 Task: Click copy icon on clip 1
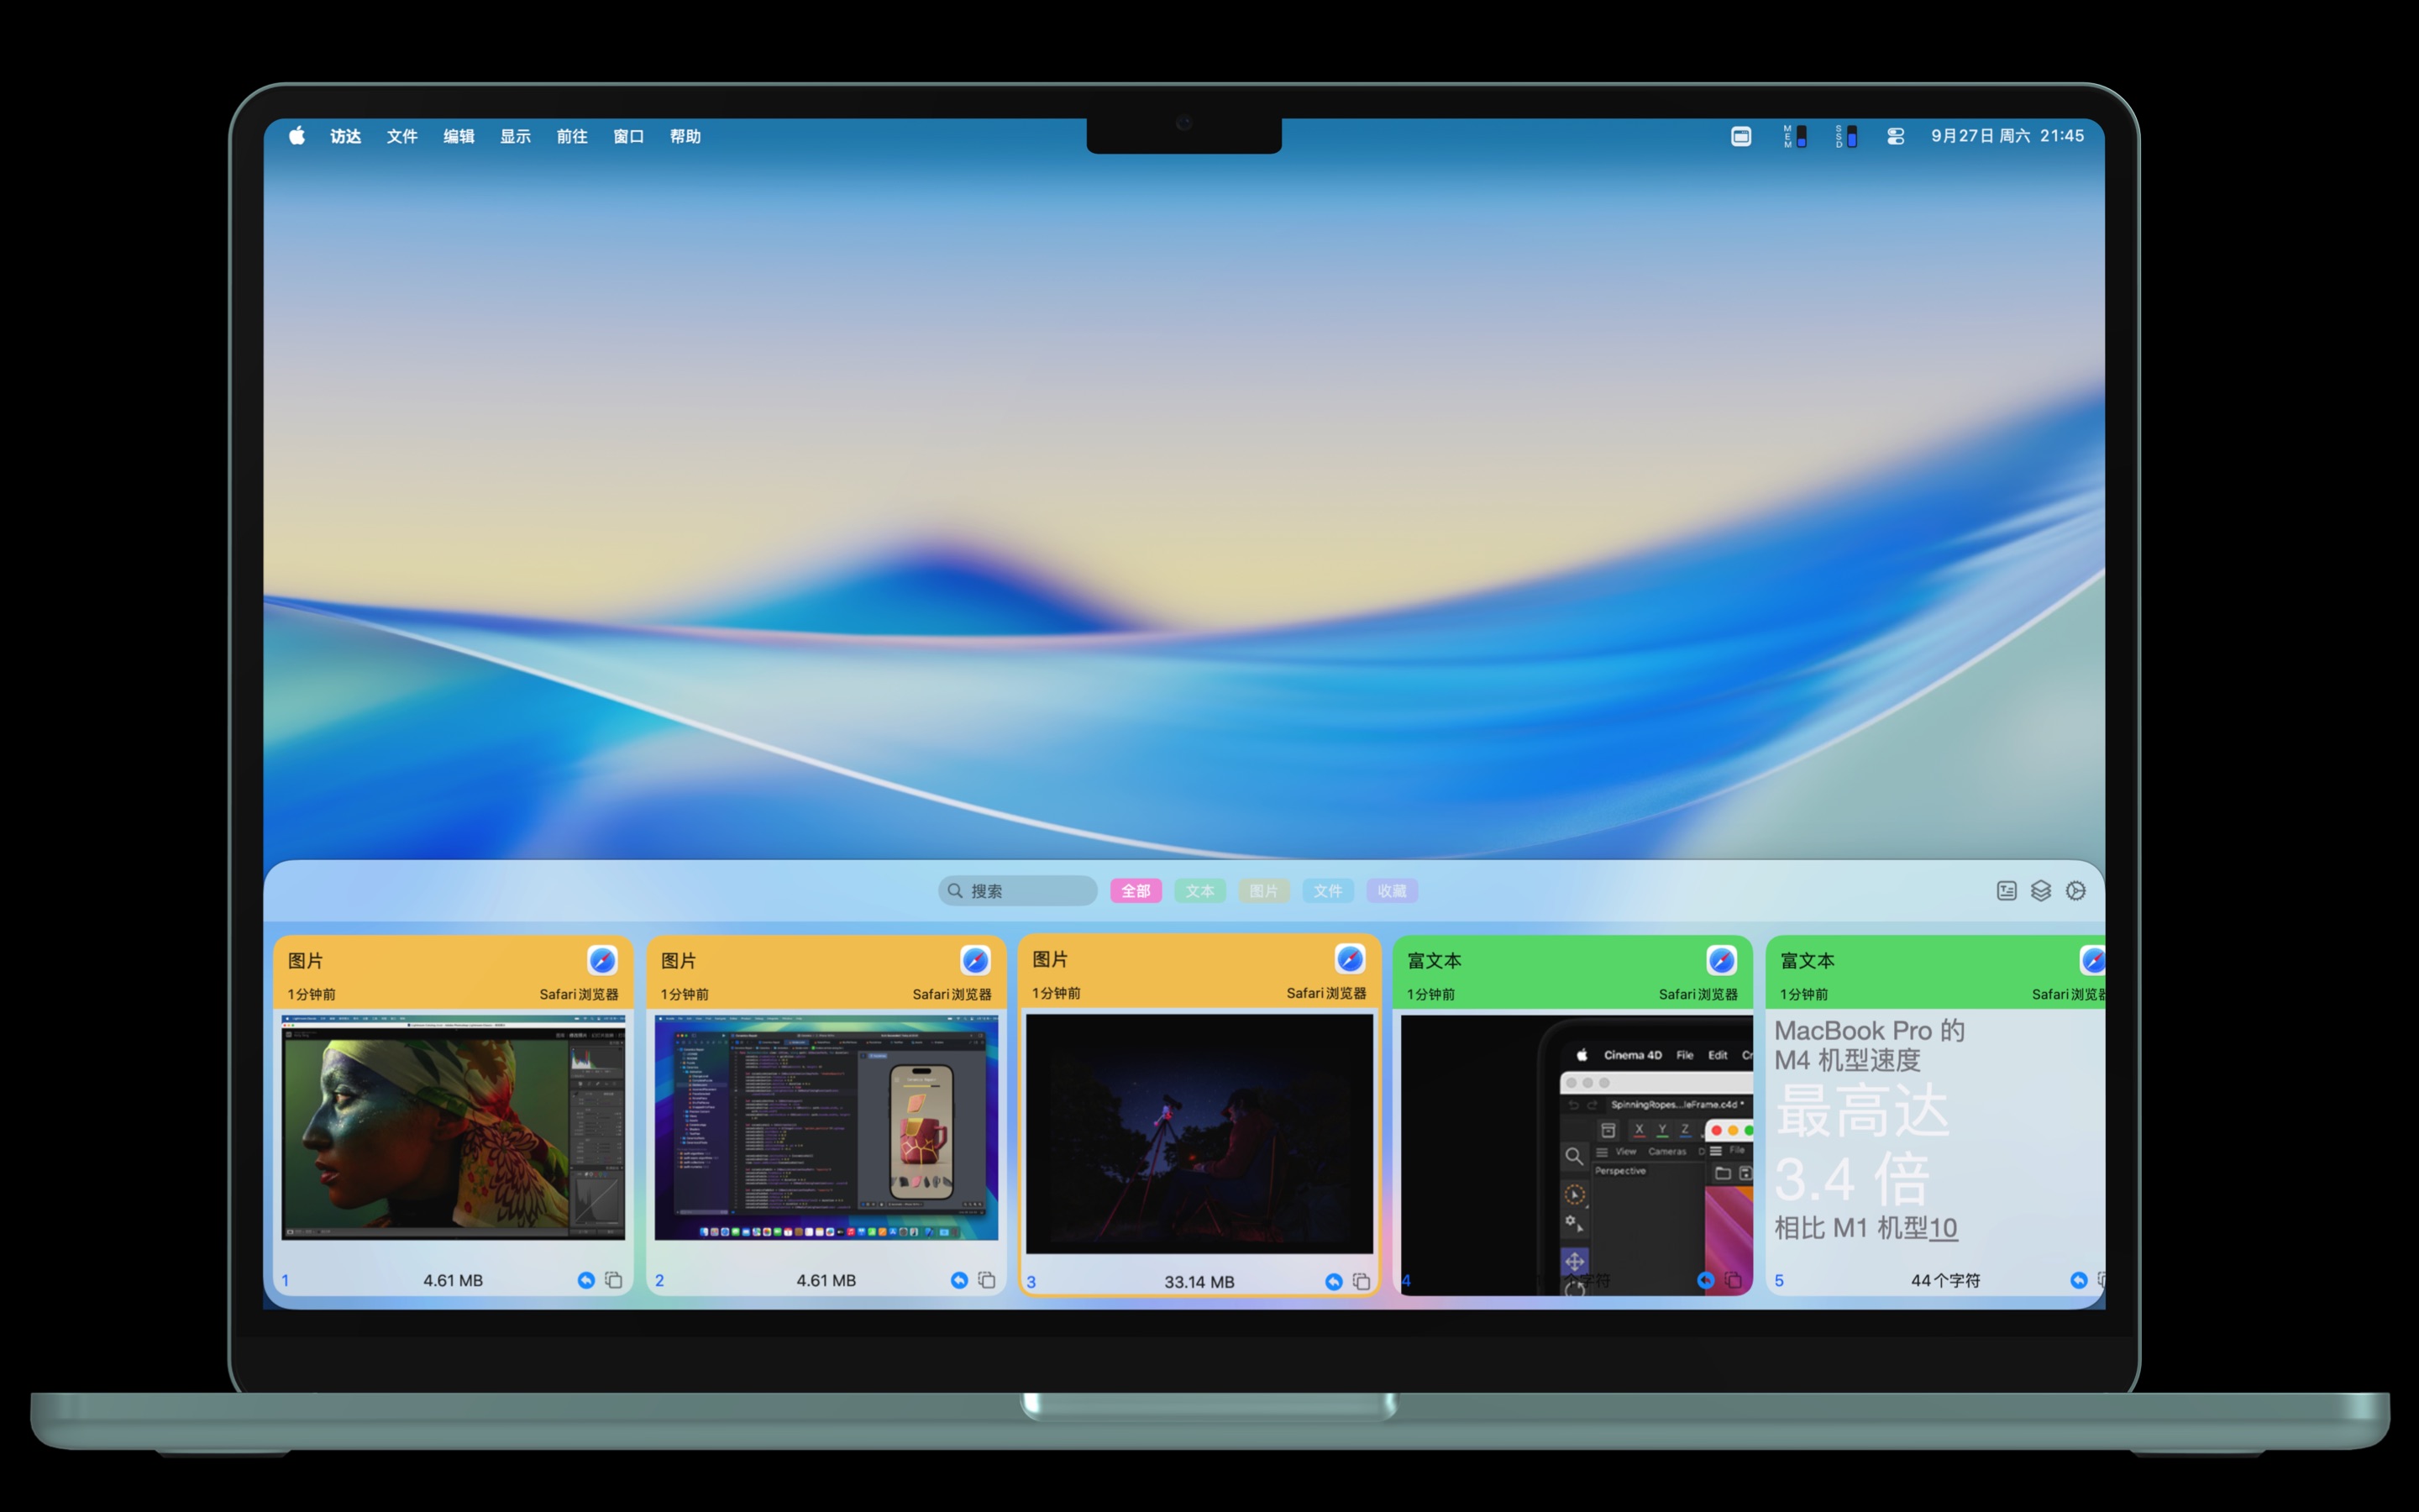coord(614,1280)
